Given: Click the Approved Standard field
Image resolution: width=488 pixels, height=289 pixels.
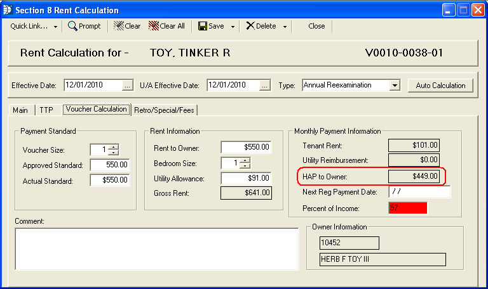Looking at the screenshot, I should (110, 165).
